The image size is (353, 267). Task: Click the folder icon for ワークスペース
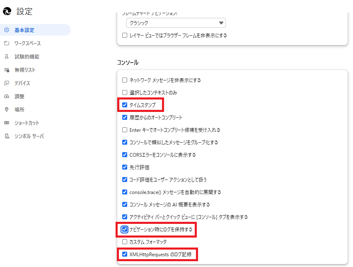[7, 44]
